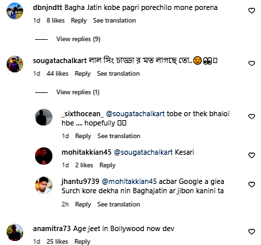See translation for jhantu9739's reply

tap(119, 204)
